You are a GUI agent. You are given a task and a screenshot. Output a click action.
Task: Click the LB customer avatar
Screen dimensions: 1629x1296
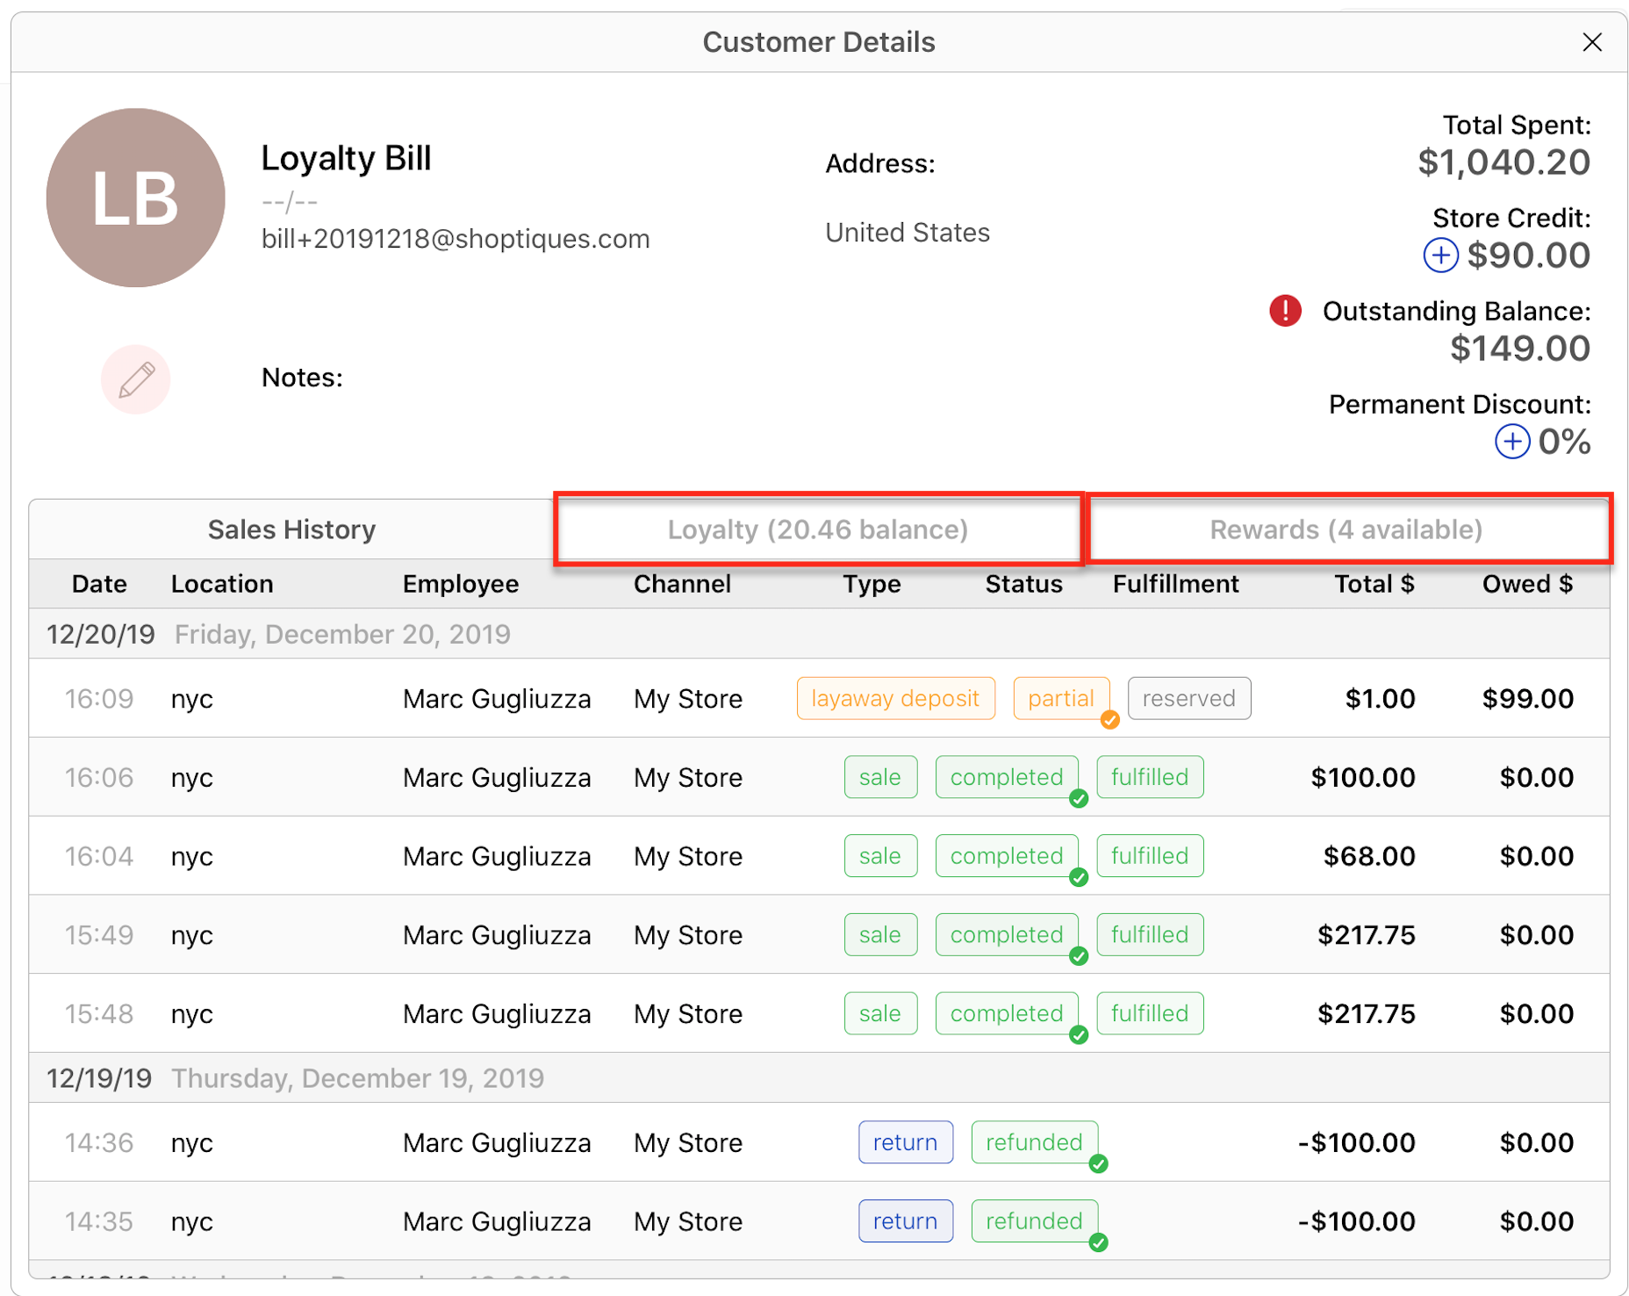tap(136, 198)
